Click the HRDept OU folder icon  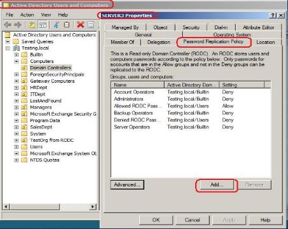[x=24, y=88]
